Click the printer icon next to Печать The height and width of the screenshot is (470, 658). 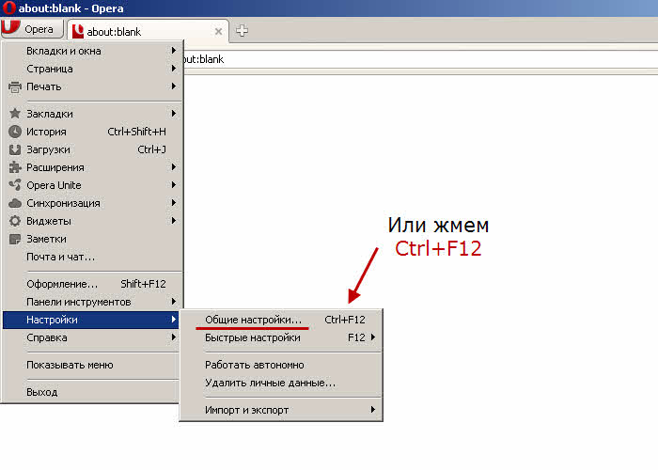coord(14,86)
